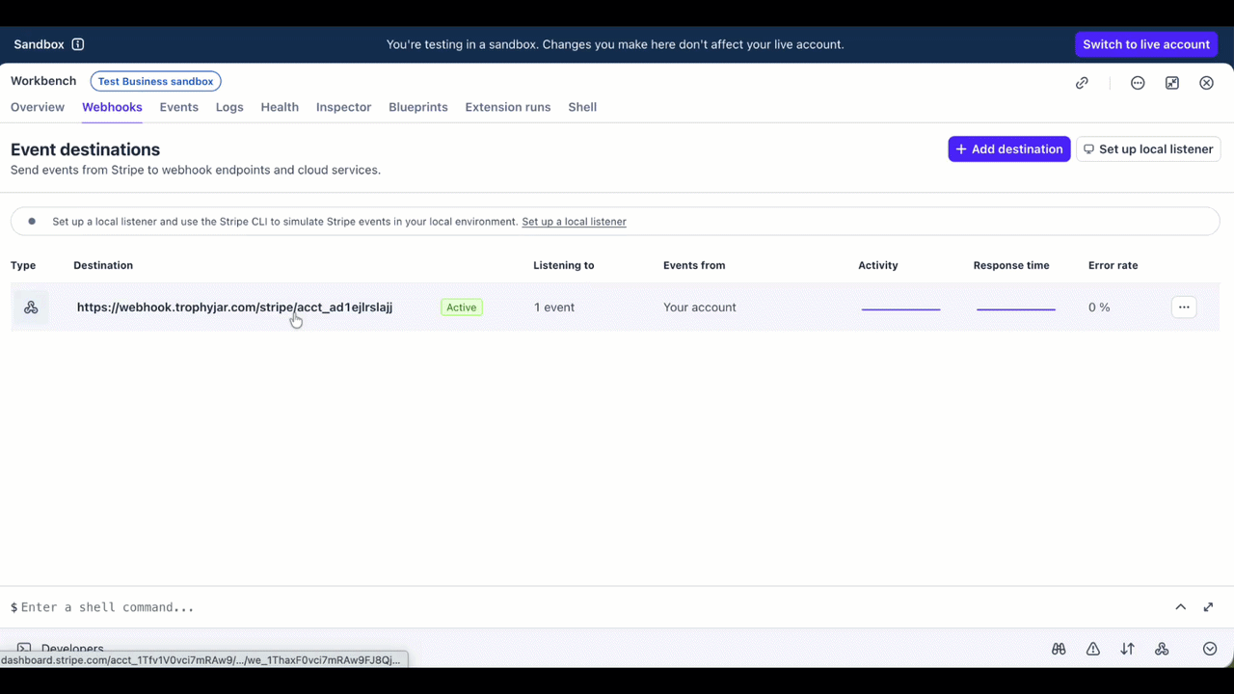Screen dimensions: 1234x694
Task: Select the Webhooks tab
Action: click(x=112, y=107)
